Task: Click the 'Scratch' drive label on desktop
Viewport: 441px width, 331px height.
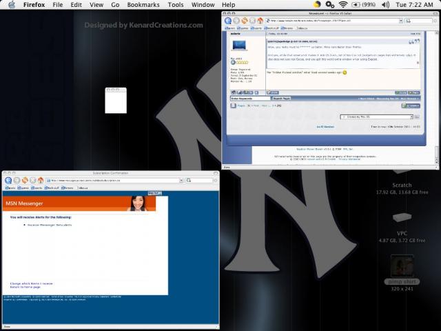Action: tap(402, 185)
